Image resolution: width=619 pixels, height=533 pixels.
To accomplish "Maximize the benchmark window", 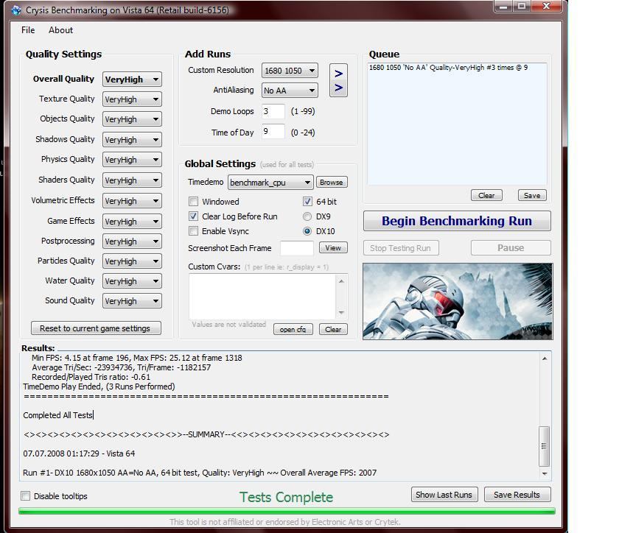I will pos(522,7).
